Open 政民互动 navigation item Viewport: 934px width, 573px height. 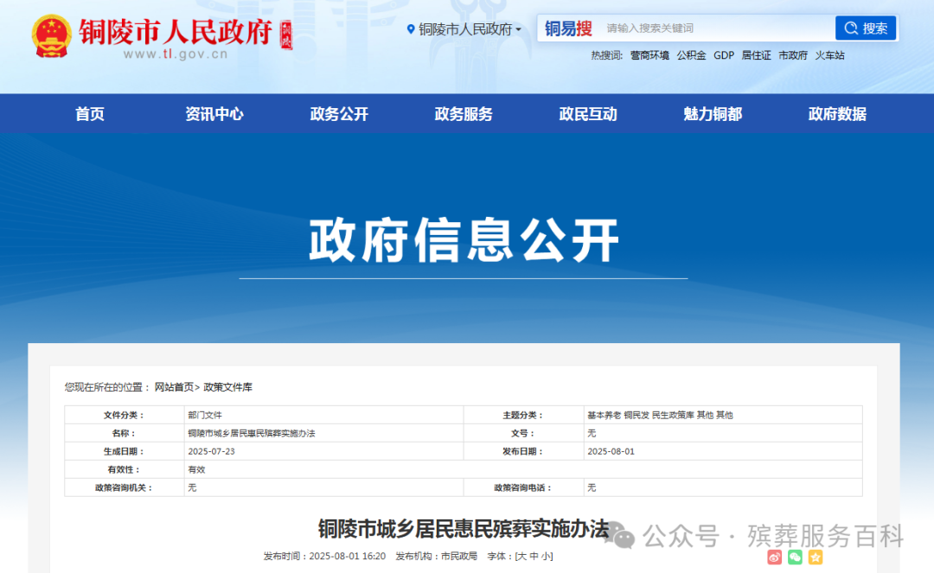[x=588, y=113]
